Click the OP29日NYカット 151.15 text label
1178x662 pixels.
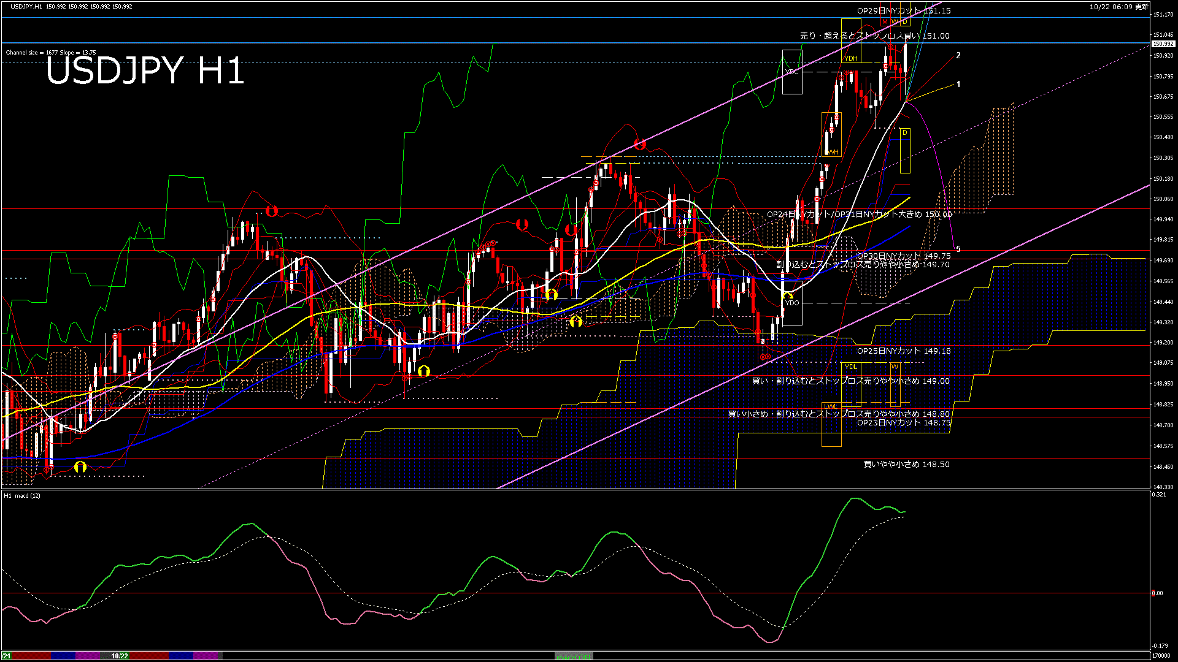[904, 10]
